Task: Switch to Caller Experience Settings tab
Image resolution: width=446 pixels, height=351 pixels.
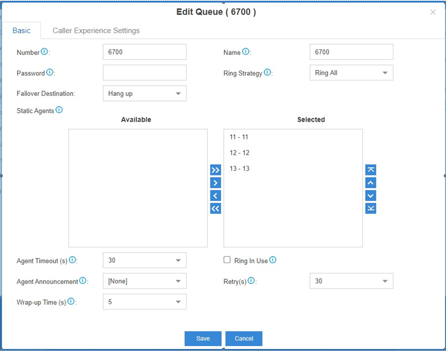Action: pyautogui.click(x=96, y=30)
